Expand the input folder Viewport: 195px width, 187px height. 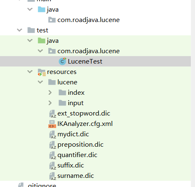50,103
